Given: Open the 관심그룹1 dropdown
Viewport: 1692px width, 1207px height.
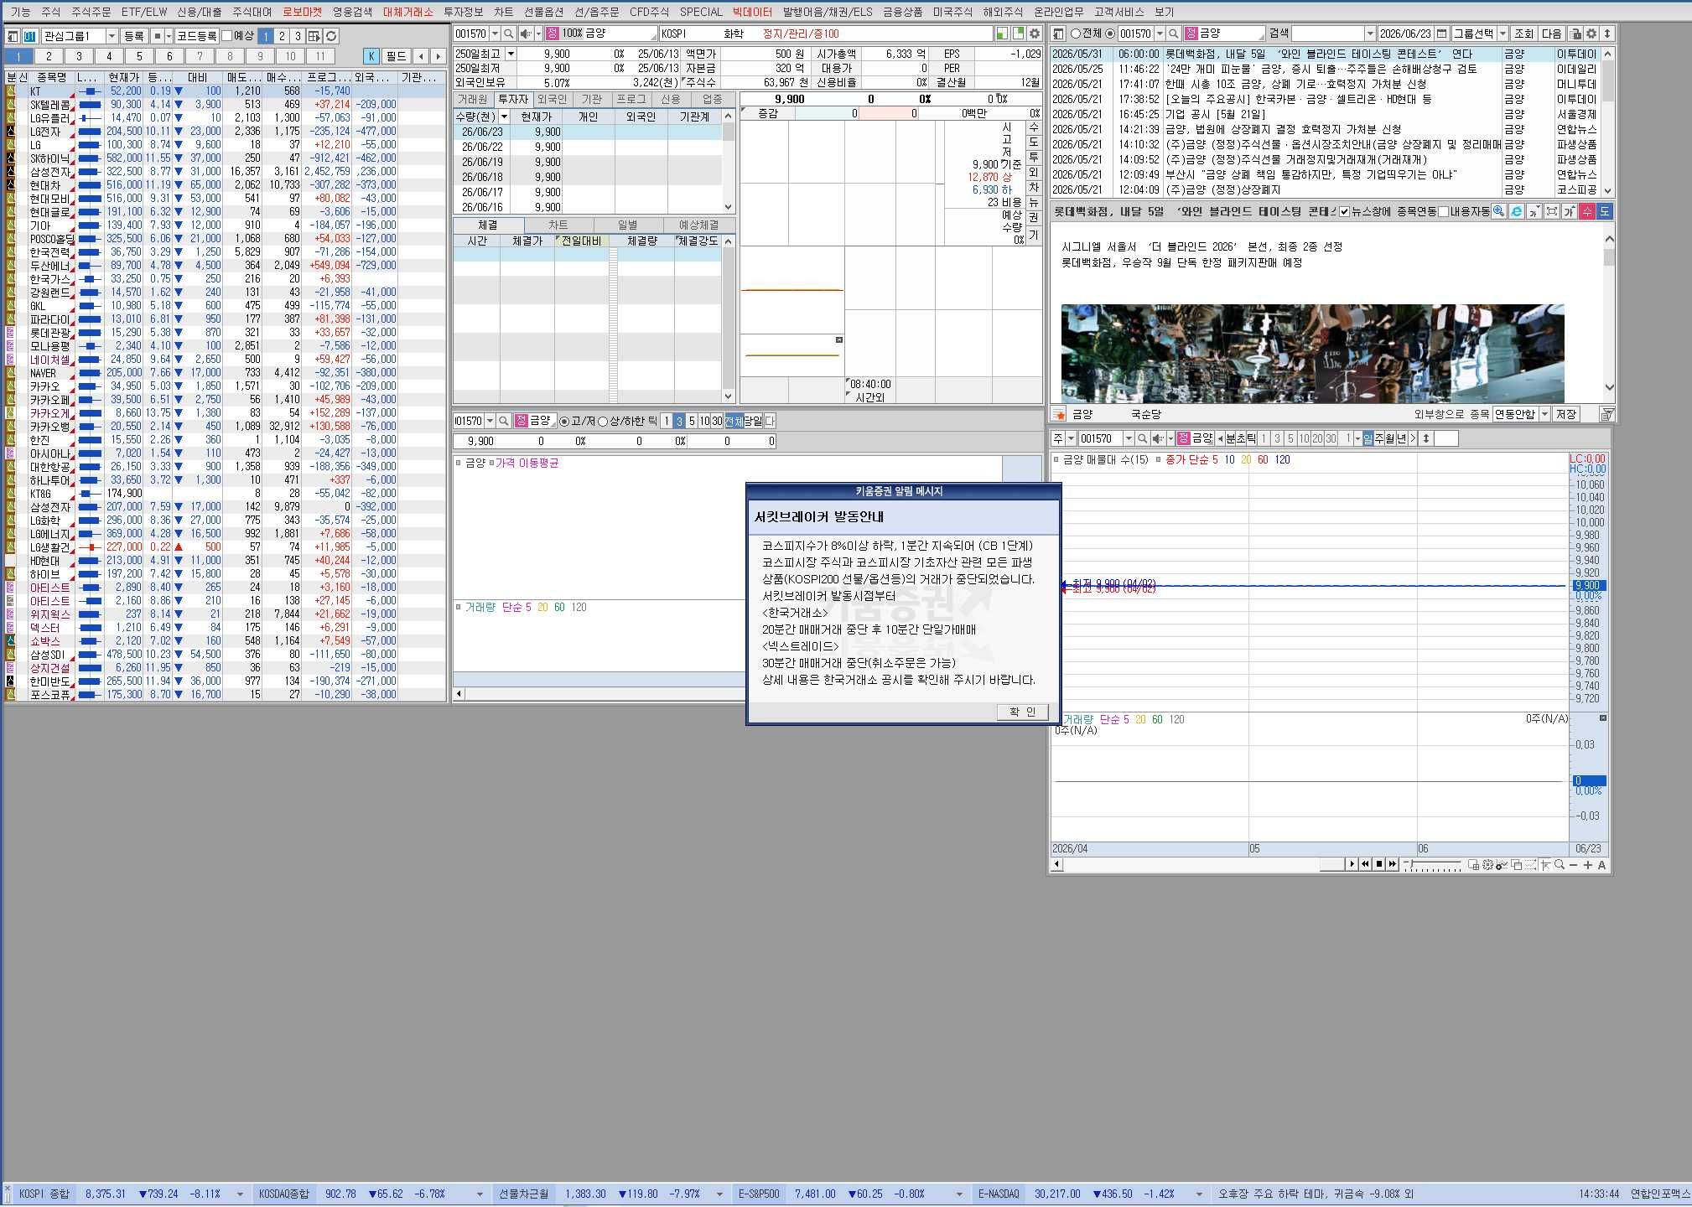Looking at the screenshot, I should point(112,36).
